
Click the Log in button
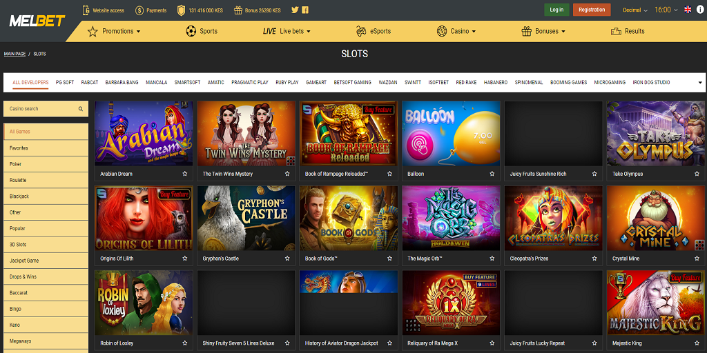[556, 10]
